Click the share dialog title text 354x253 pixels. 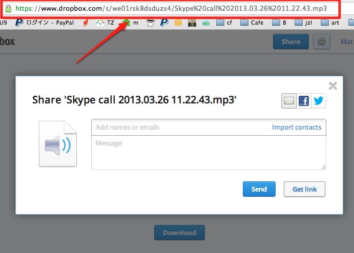(x=134, y=100)
